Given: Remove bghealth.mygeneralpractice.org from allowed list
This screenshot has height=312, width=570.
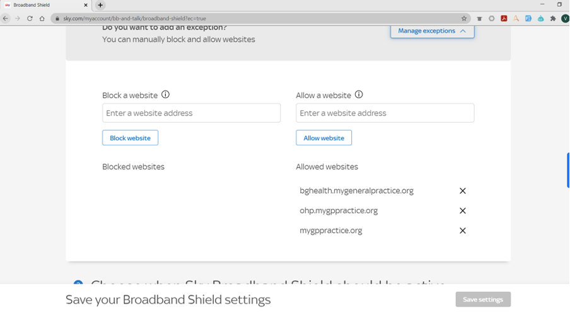Looking at the screenshot, I should (462, 191).
